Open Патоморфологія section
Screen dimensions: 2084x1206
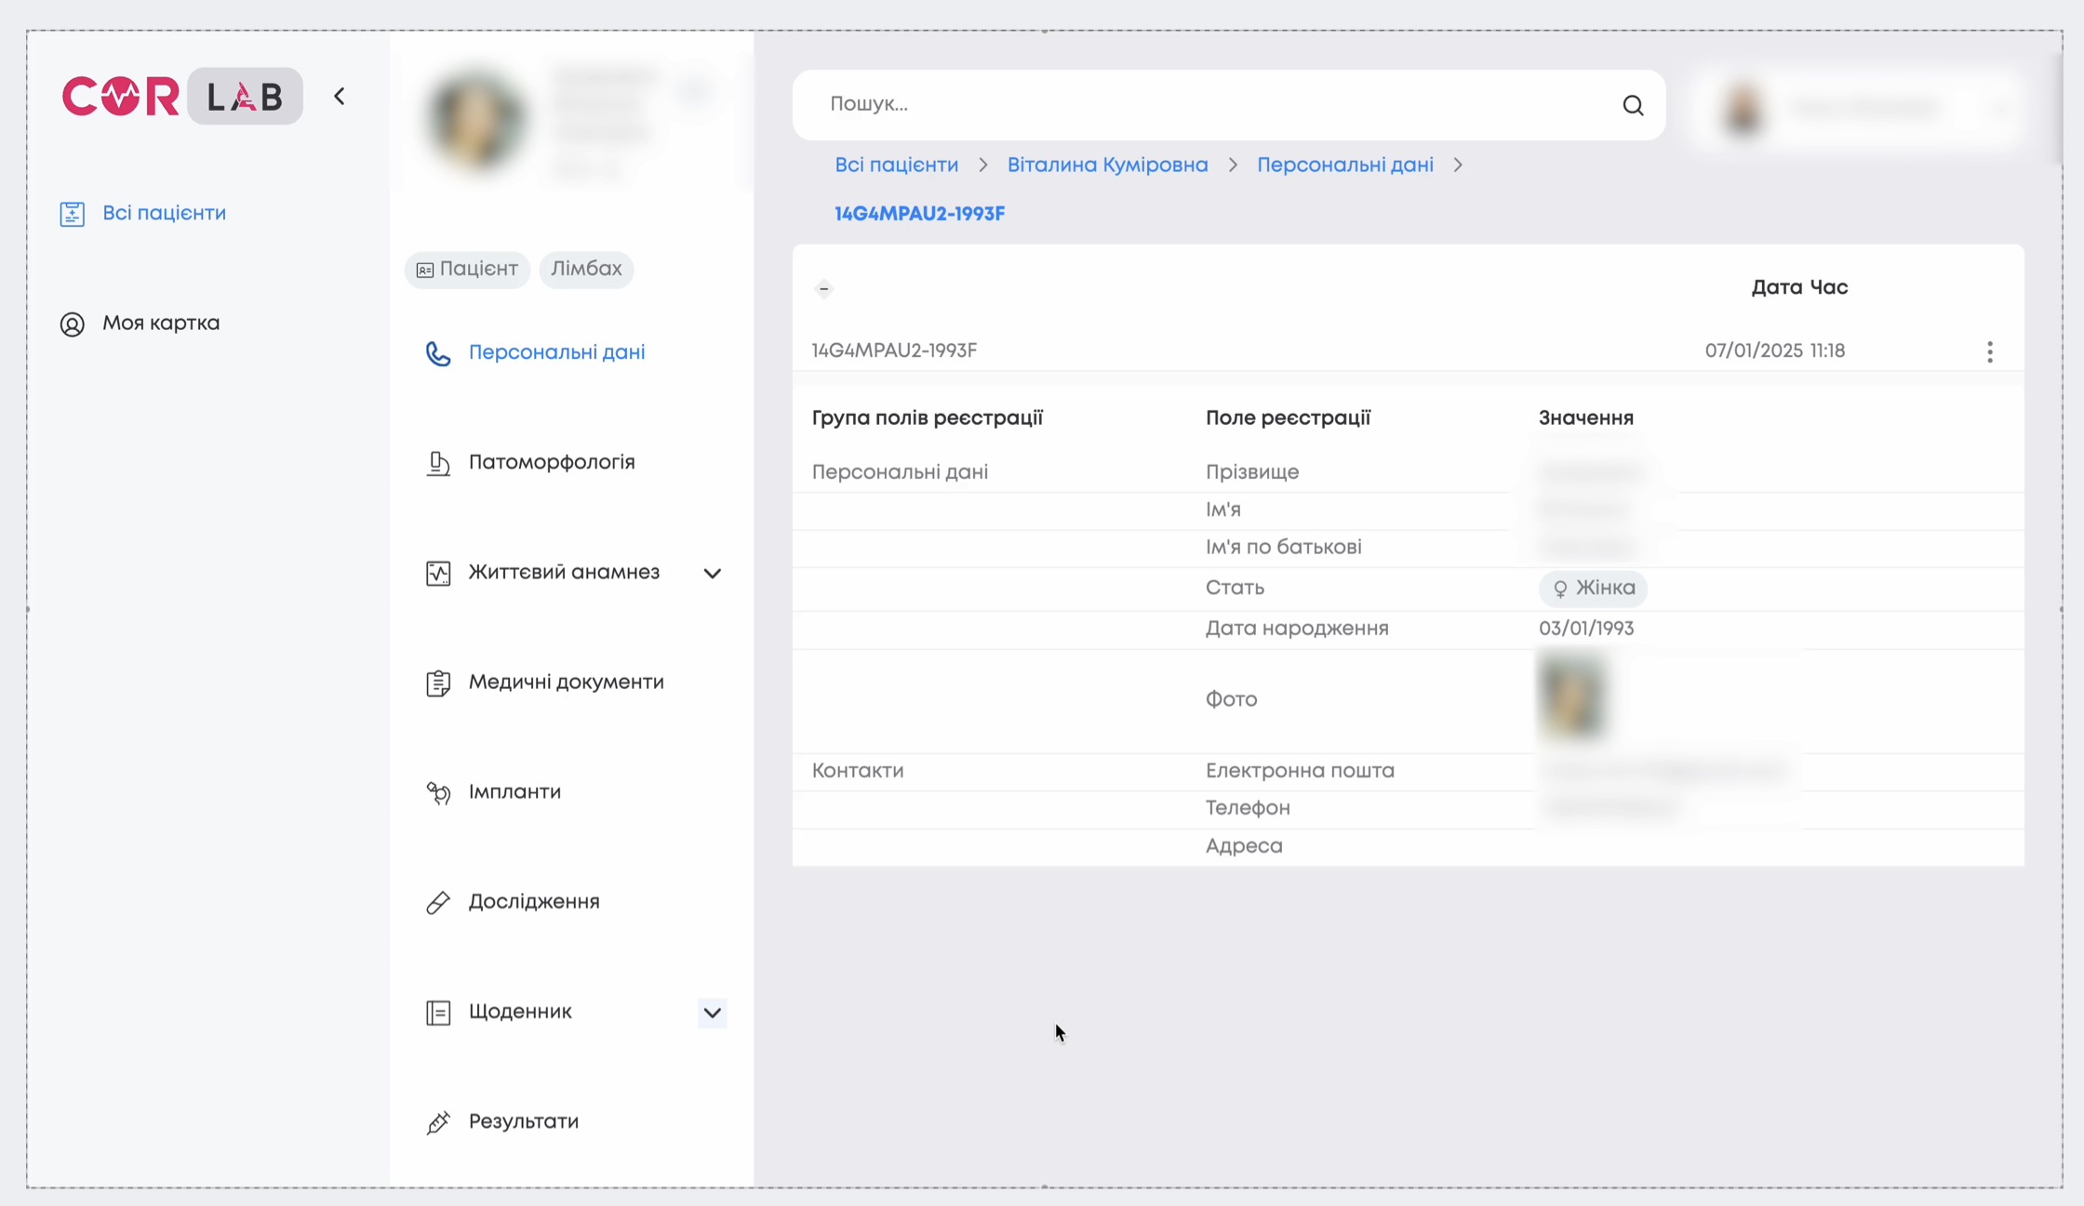[x=552, y=462]
